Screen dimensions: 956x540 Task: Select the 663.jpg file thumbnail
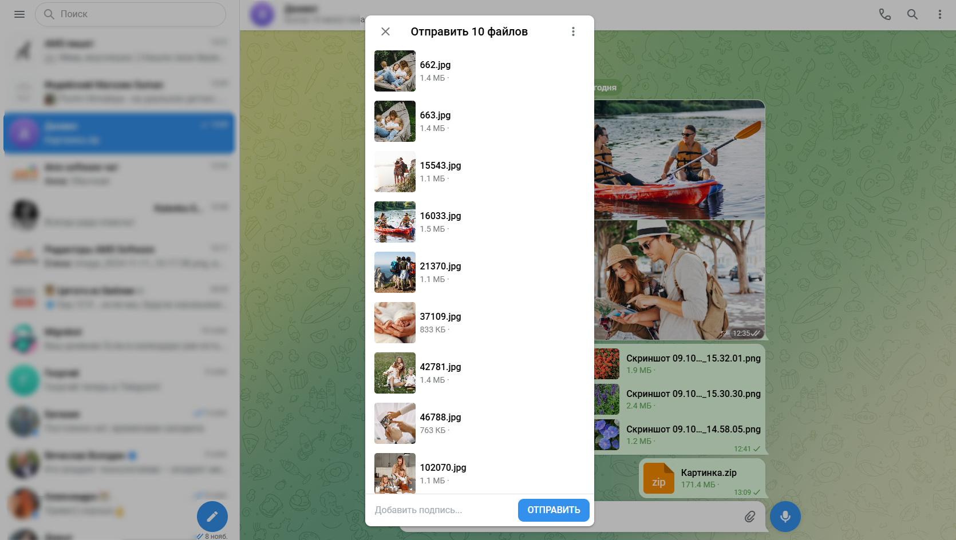(395, 121)
